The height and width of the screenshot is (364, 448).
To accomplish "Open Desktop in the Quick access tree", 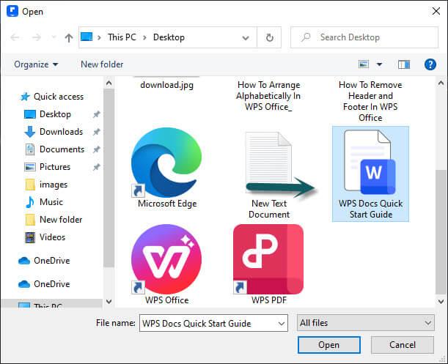I will click(x=55, y=114).
